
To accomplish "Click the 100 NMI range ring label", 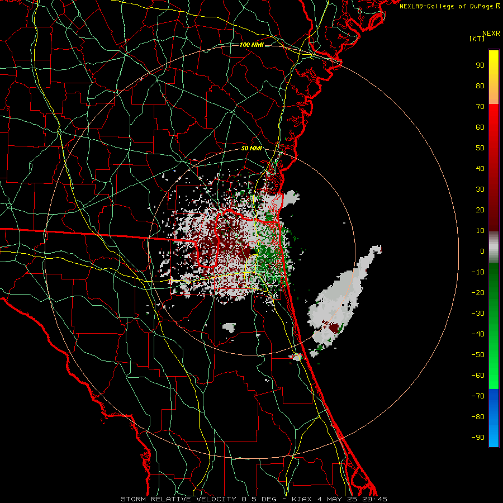I will pos(251,45).
